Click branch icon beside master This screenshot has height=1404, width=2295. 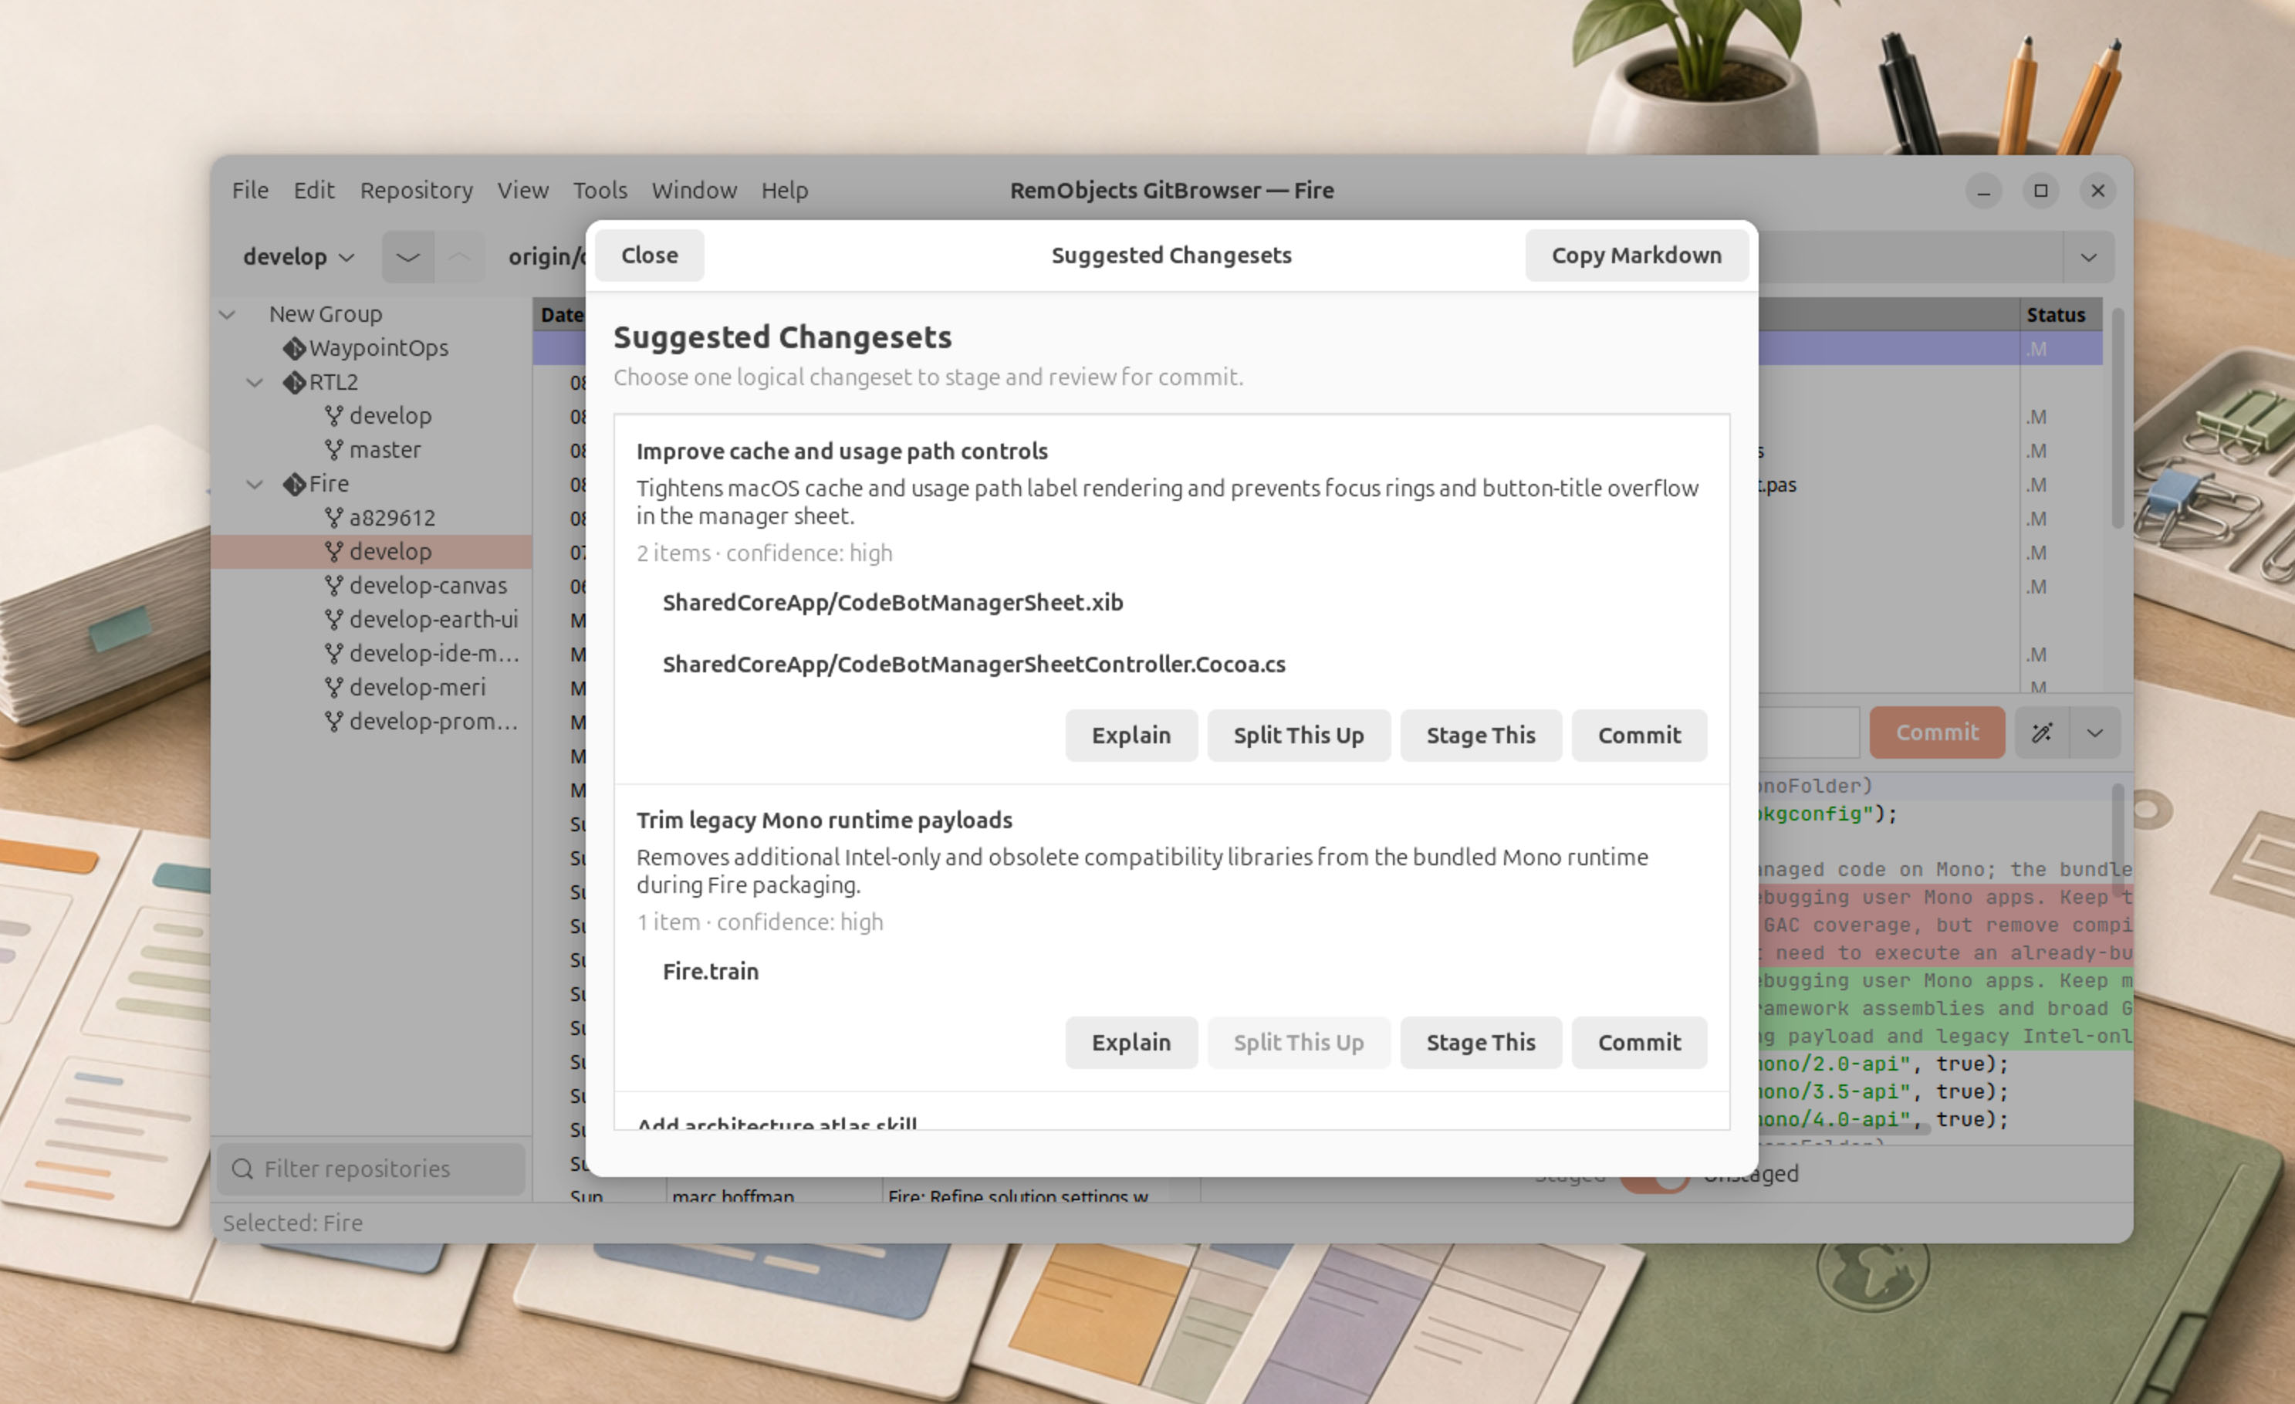[333, 450]
